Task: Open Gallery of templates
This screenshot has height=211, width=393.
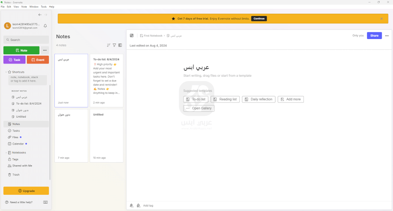Action: (199, 108)
